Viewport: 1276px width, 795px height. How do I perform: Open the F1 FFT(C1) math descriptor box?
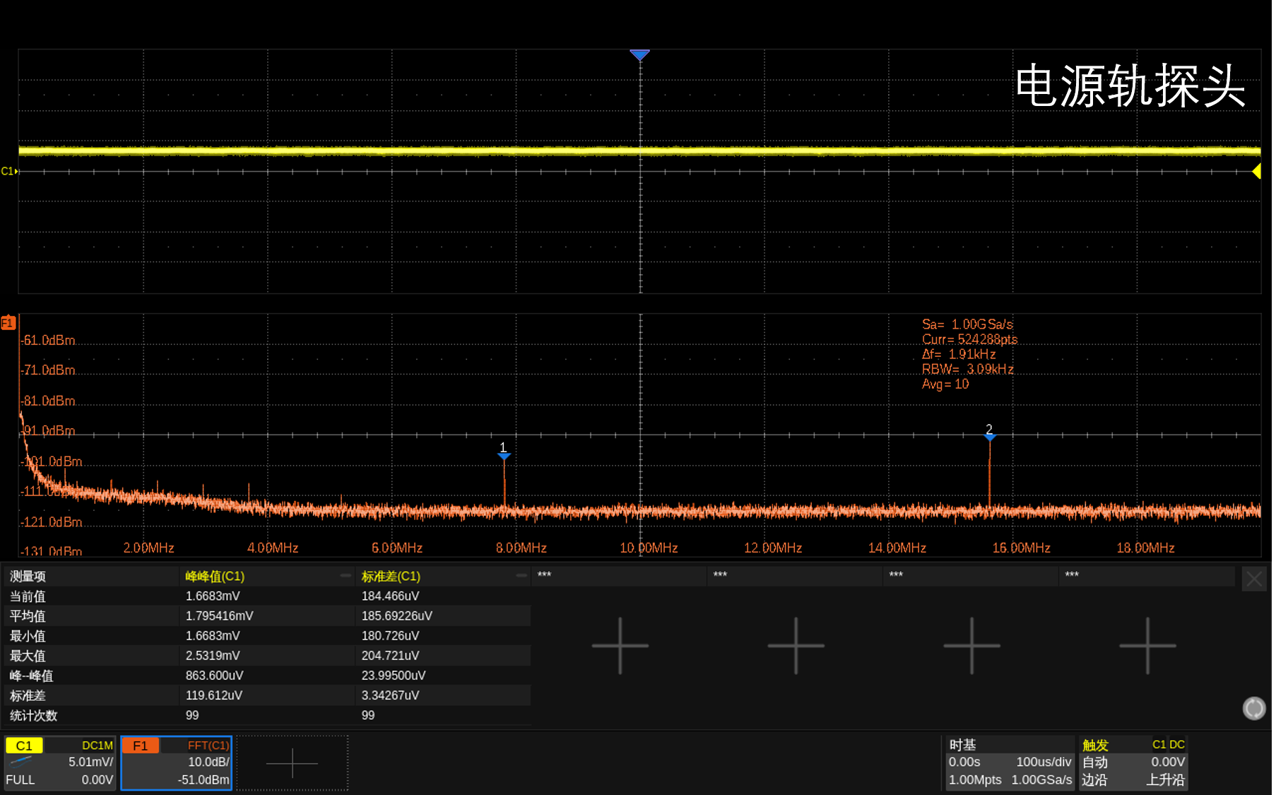pos(176,762)
